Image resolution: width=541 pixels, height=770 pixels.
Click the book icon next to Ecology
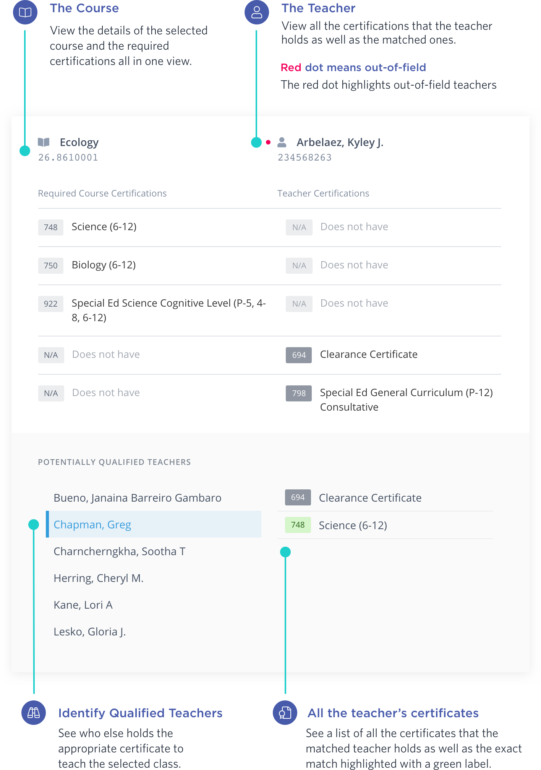[x=44, y=142]
